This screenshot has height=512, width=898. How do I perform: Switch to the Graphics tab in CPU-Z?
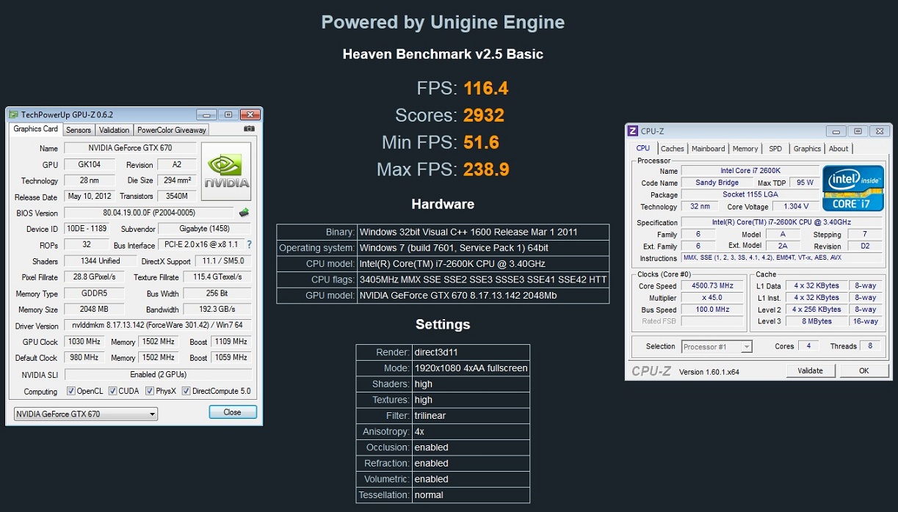(807, 148)
